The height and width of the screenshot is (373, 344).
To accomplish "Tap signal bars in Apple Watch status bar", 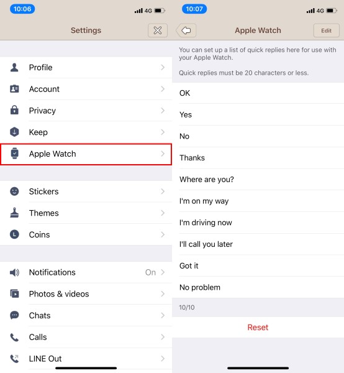I will pos(310,11).
